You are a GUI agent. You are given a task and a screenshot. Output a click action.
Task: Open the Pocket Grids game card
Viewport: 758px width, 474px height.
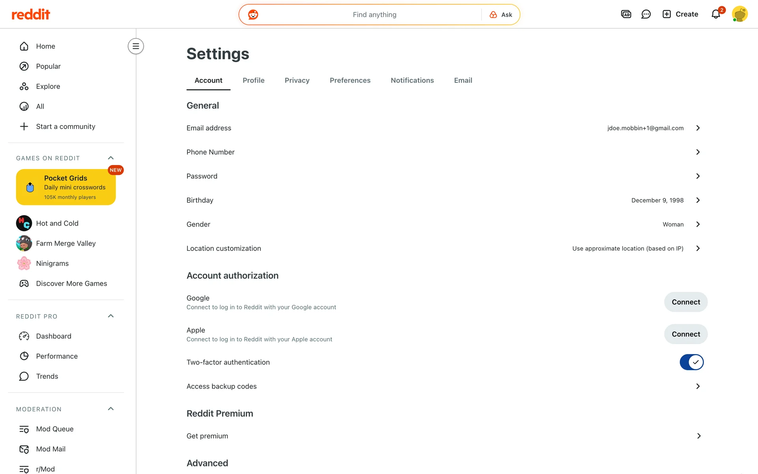tap(66, 187)
